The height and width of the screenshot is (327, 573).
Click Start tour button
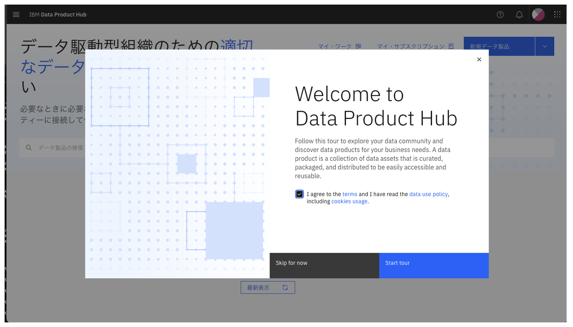coord(434,265)
